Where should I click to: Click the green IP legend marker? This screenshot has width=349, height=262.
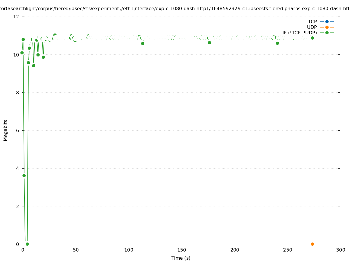327,33
